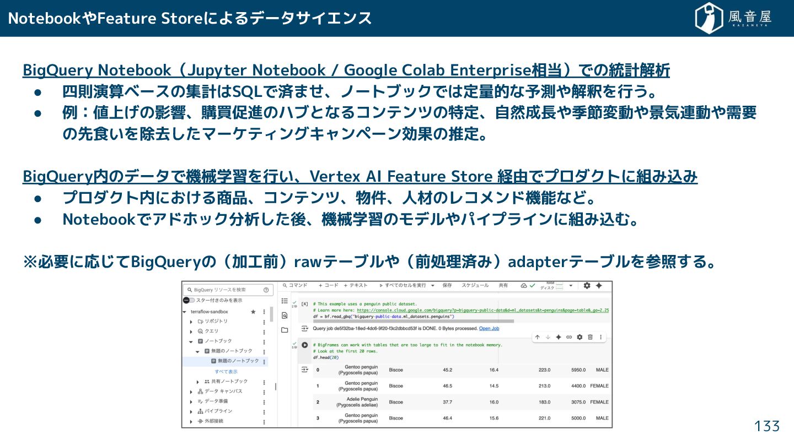Click Gemini sparkle icon in cell toolbar
The height and width of the screenshot is (446, 794).
(558, 337)
